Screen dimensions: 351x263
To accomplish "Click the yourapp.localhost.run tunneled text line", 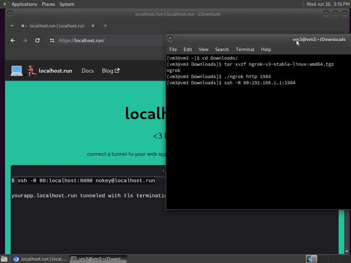I will click(x=88, y=196).
